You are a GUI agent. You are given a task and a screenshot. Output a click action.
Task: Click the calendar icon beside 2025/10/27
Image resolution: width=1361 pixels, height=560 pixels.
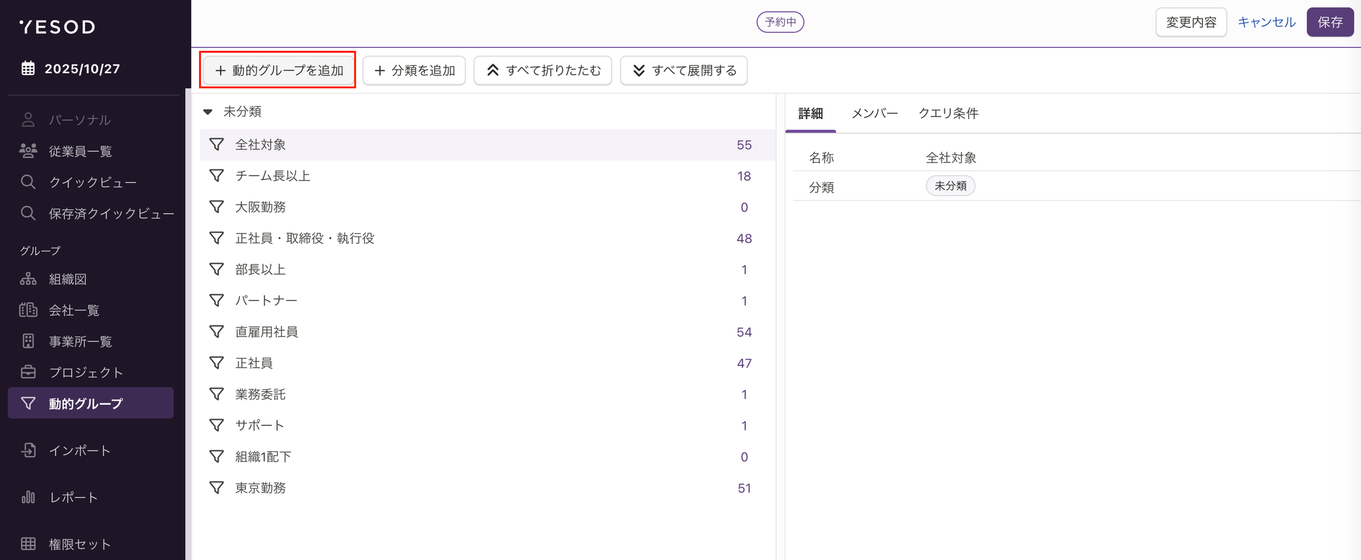(x=28, y=68)
